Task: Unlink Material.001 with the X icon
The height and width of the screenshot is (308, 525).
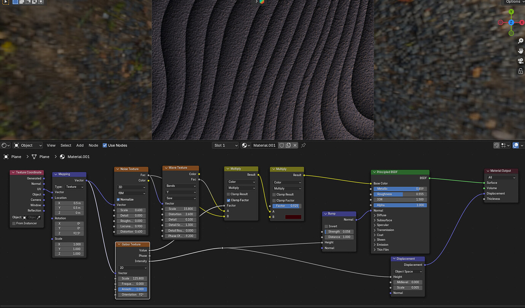Action: pyautogui.click(x=295, y=145)
